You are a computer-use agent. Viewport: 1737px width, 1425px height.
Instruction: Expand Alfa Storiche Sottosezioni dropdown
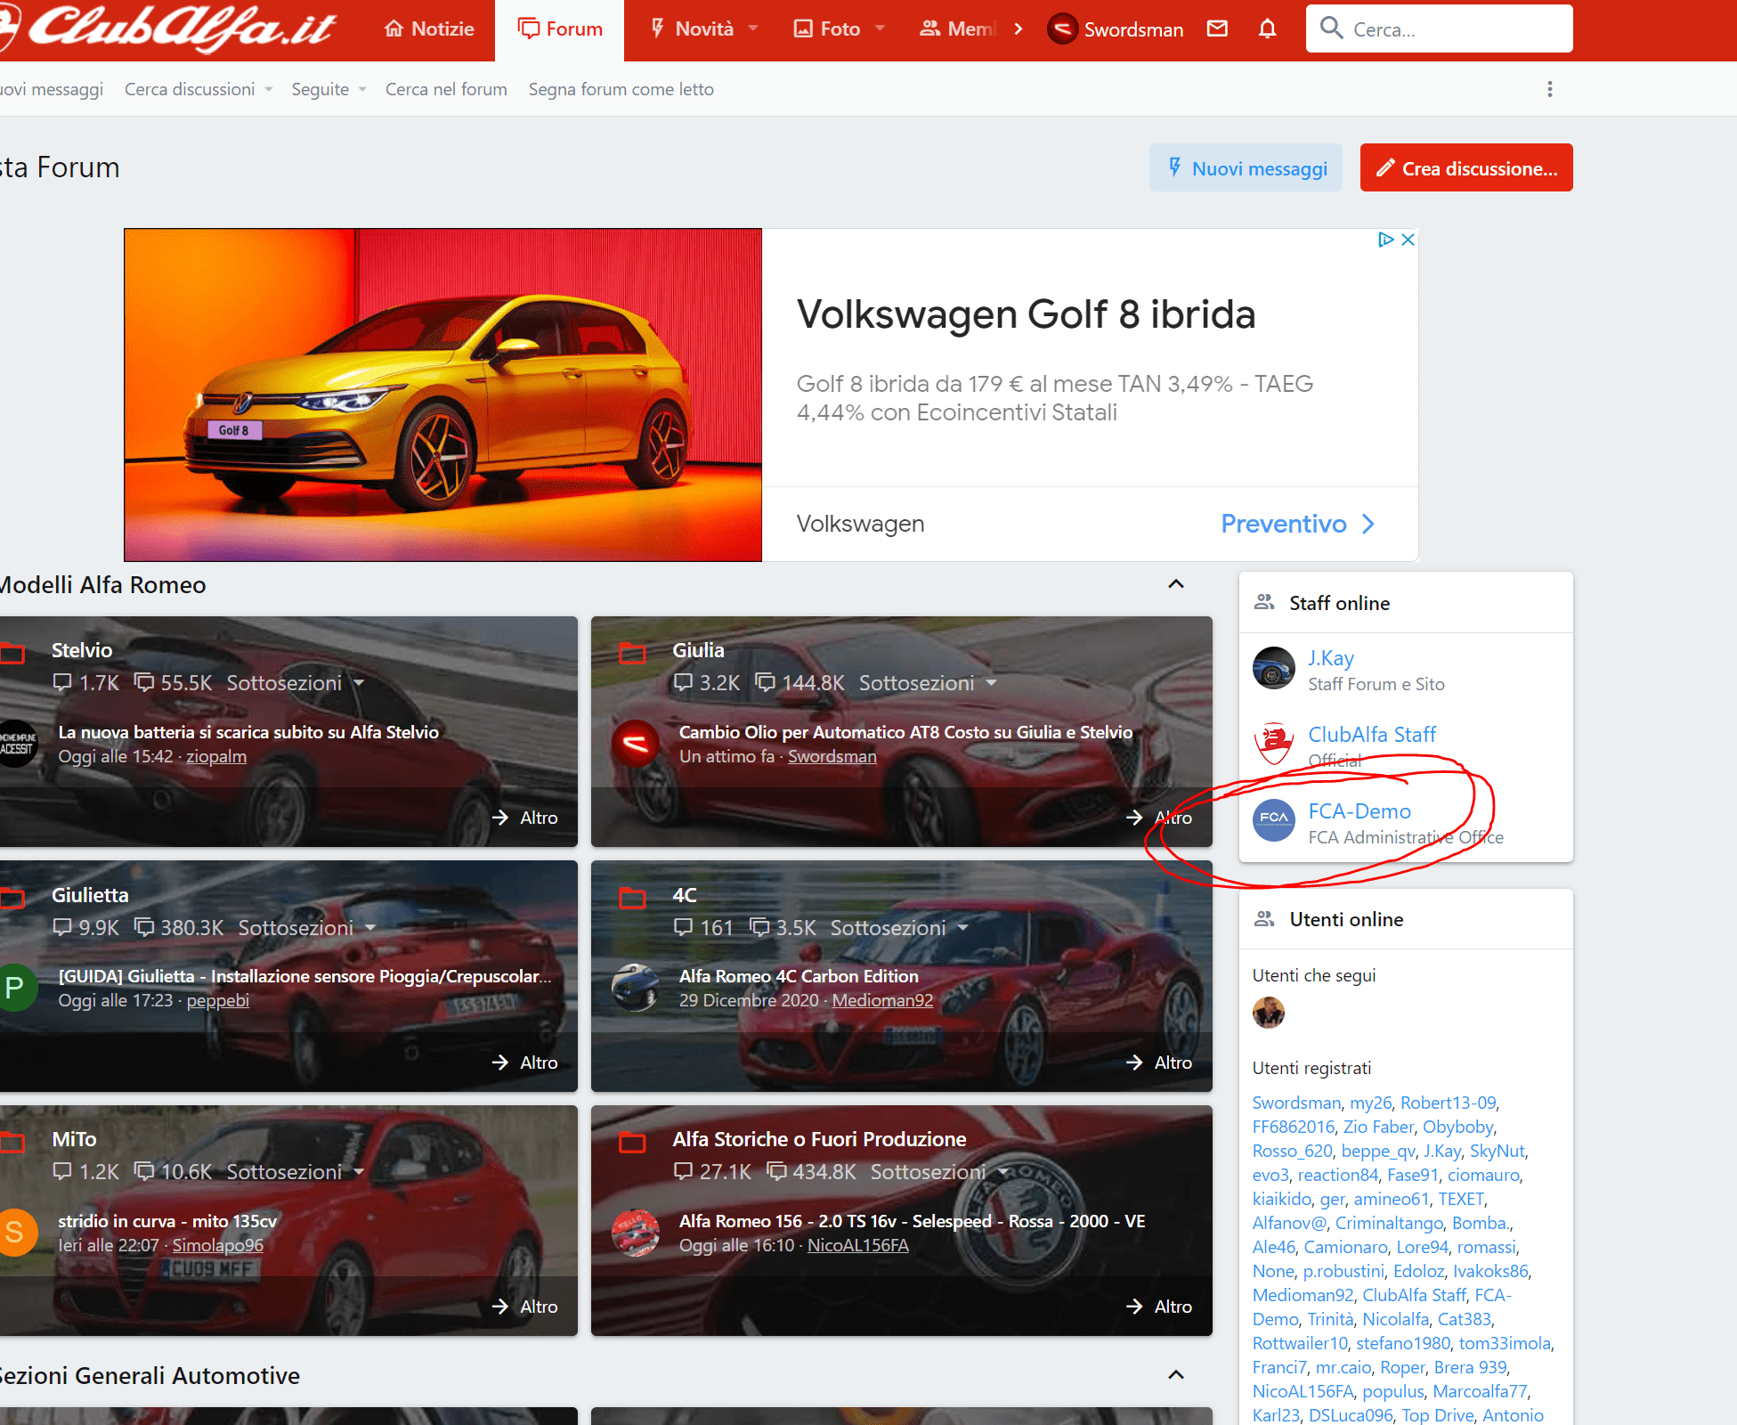pyautogui.click(x=939, y=1172)
